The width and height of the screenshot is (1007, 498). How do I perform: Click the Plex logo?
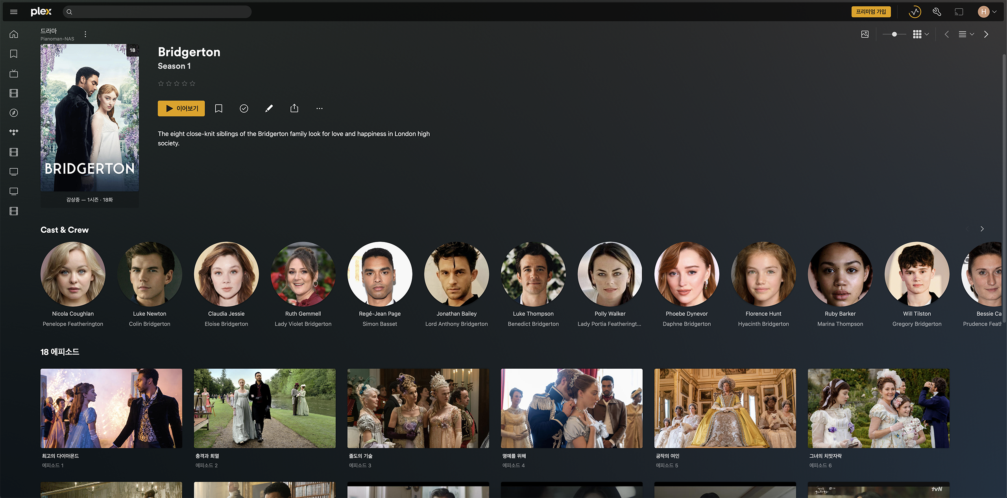click(x=41, y=12)
